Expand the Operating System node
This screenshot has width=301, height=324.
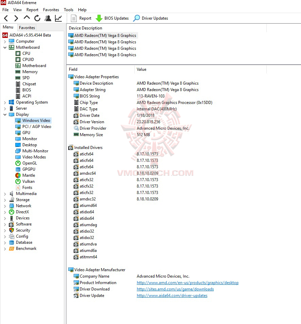(x=5, y=103)
